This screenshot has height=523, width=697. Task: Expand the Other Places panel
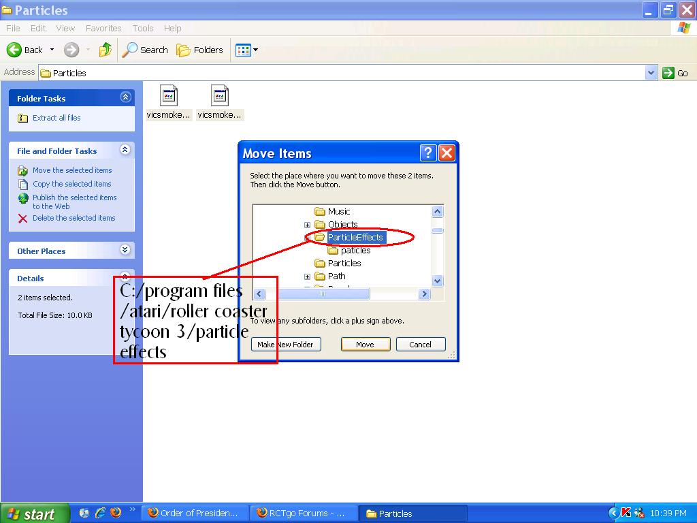[x=125, y=251]
